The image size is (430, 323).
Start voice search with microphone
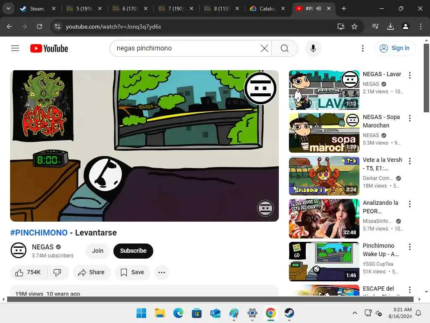(313, 48)
